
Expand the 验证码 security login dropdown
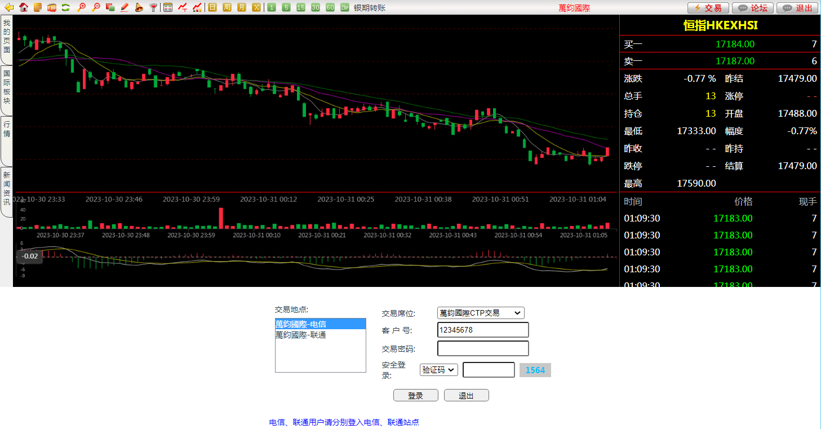click(439, 370)
